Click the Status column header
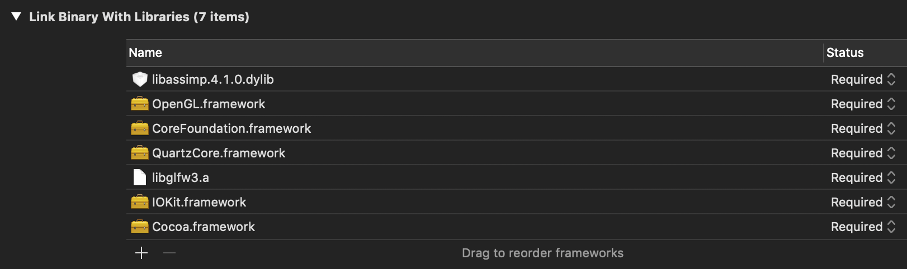The height and width of the screenshot is (269, 907). (845, 52)
